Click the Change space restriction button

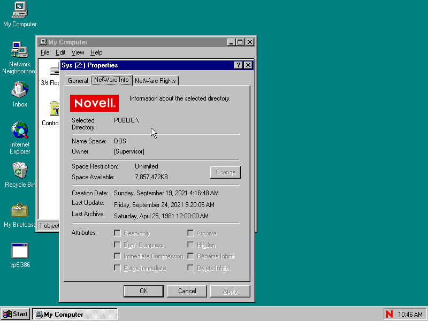[x=225, y=172]
